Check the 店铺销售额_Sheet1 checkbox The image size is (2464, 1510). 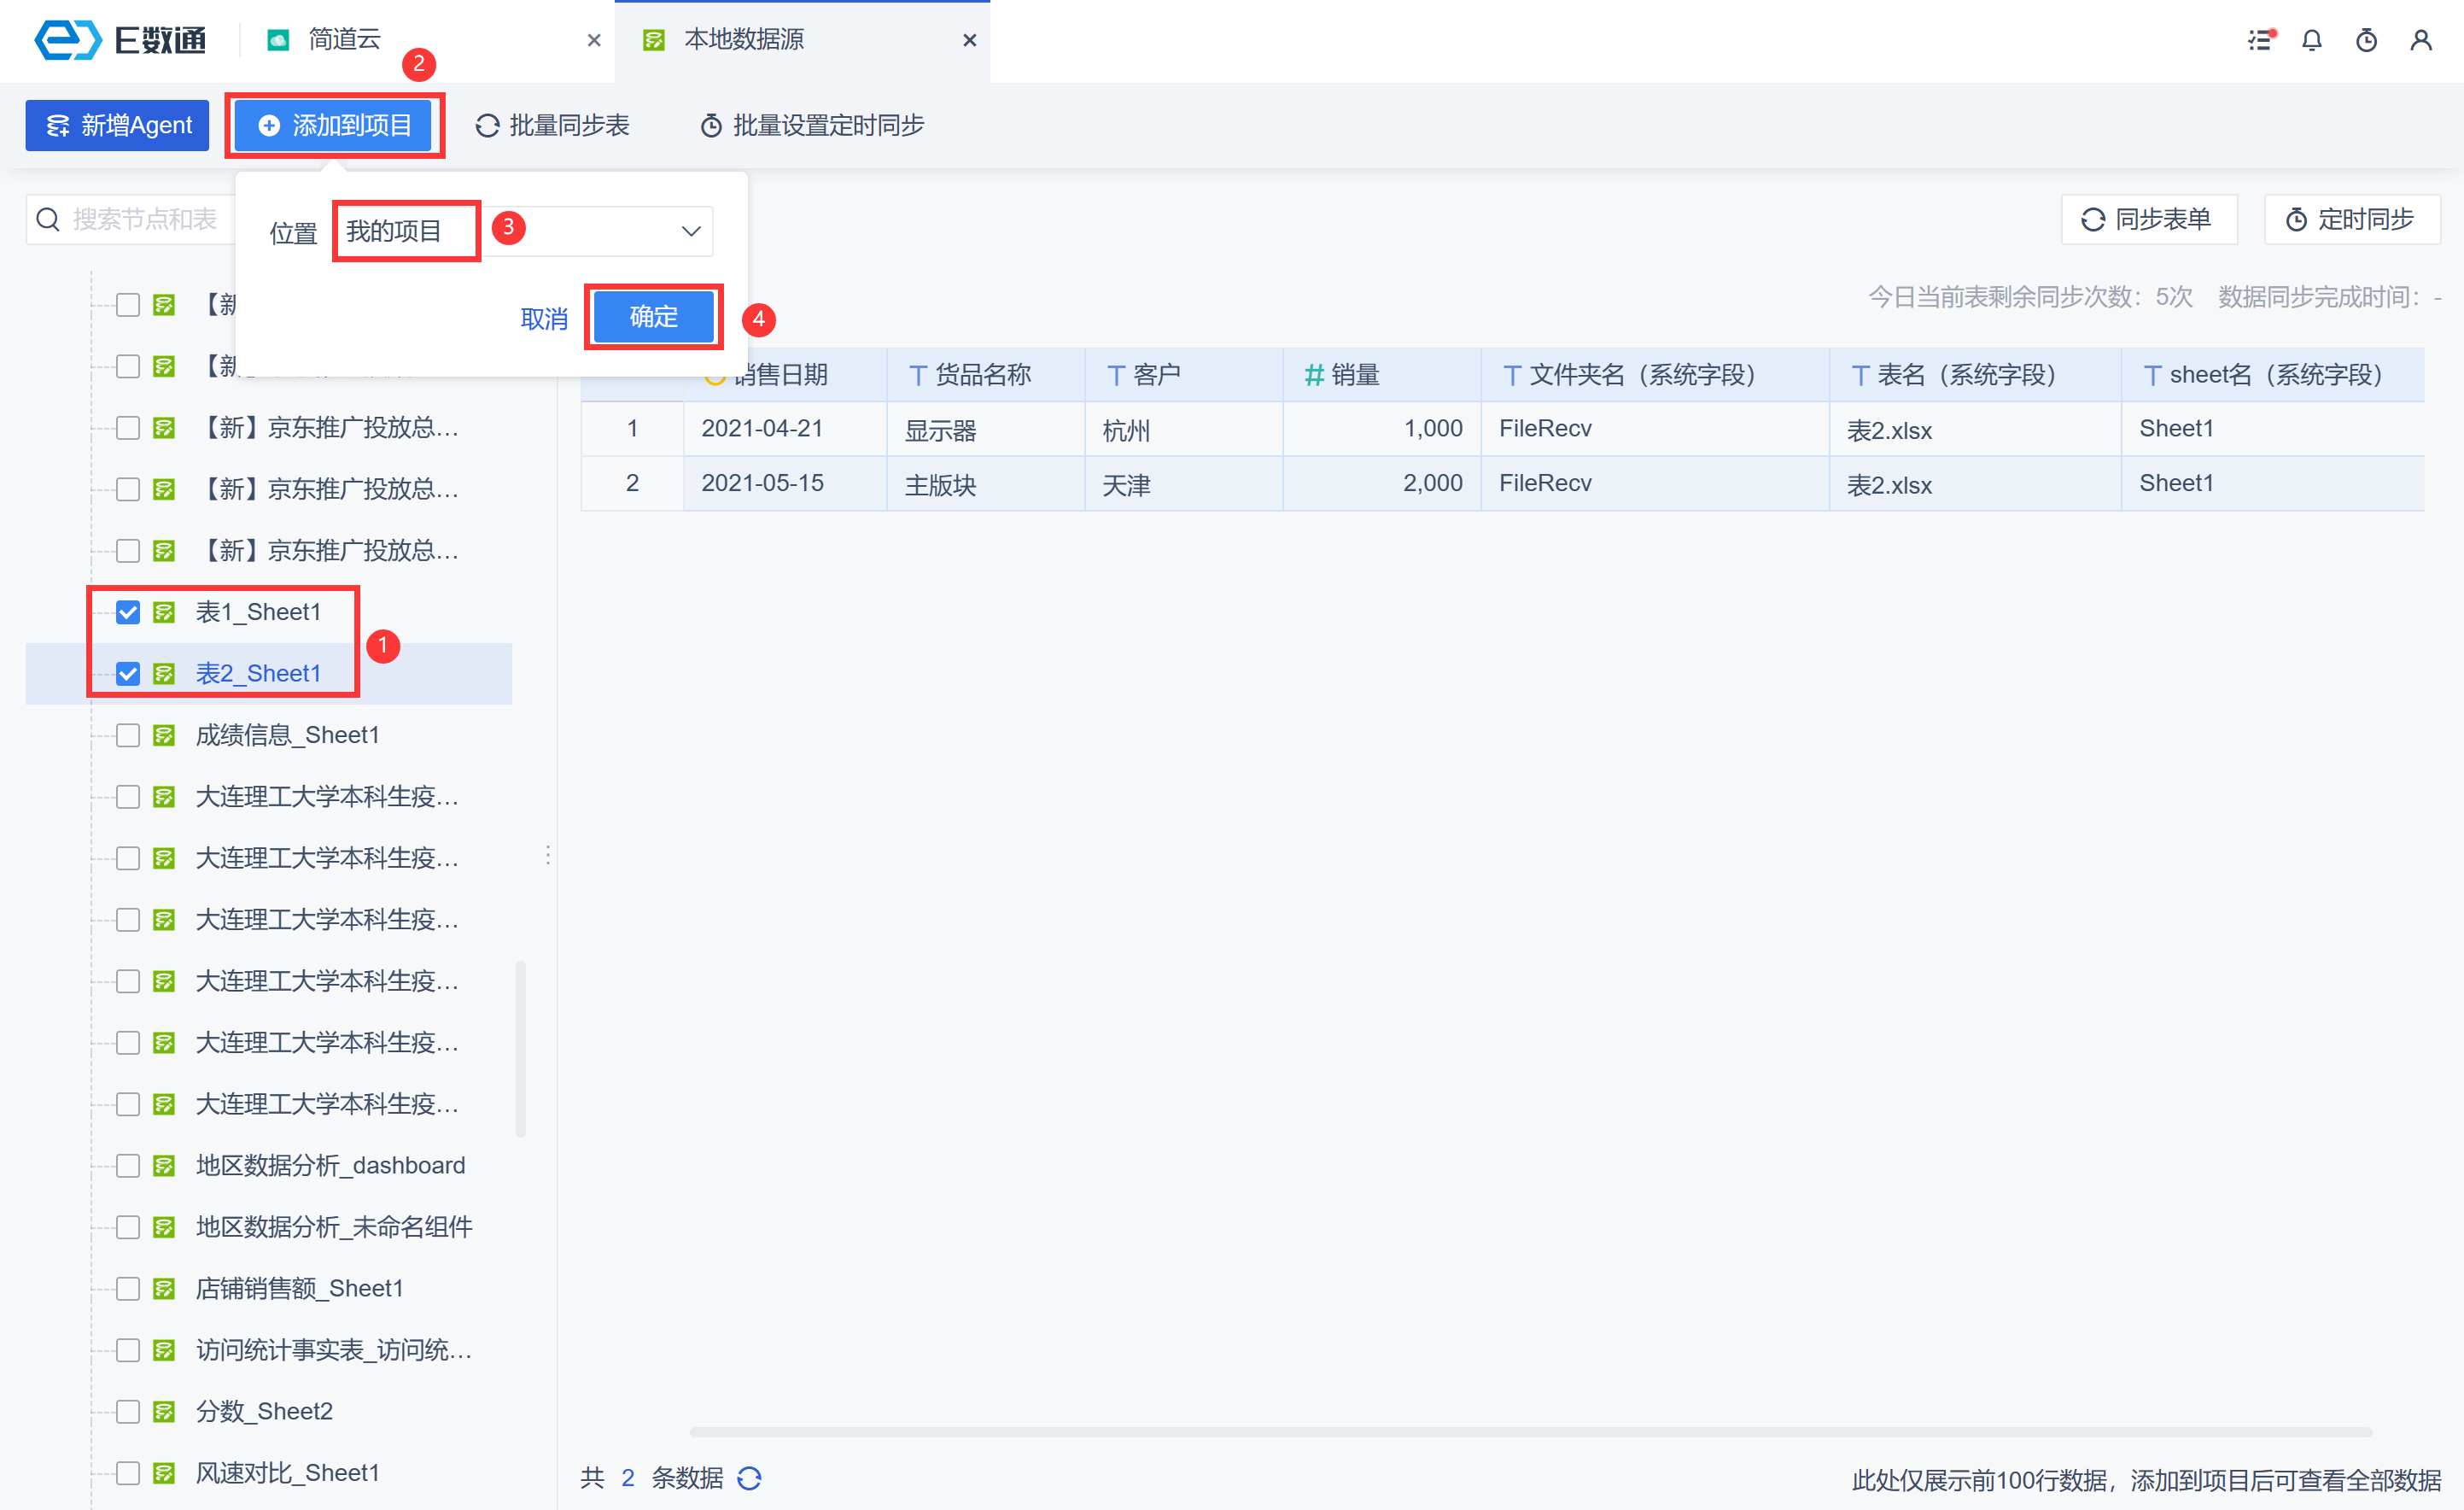click(x=128, y=1289)
